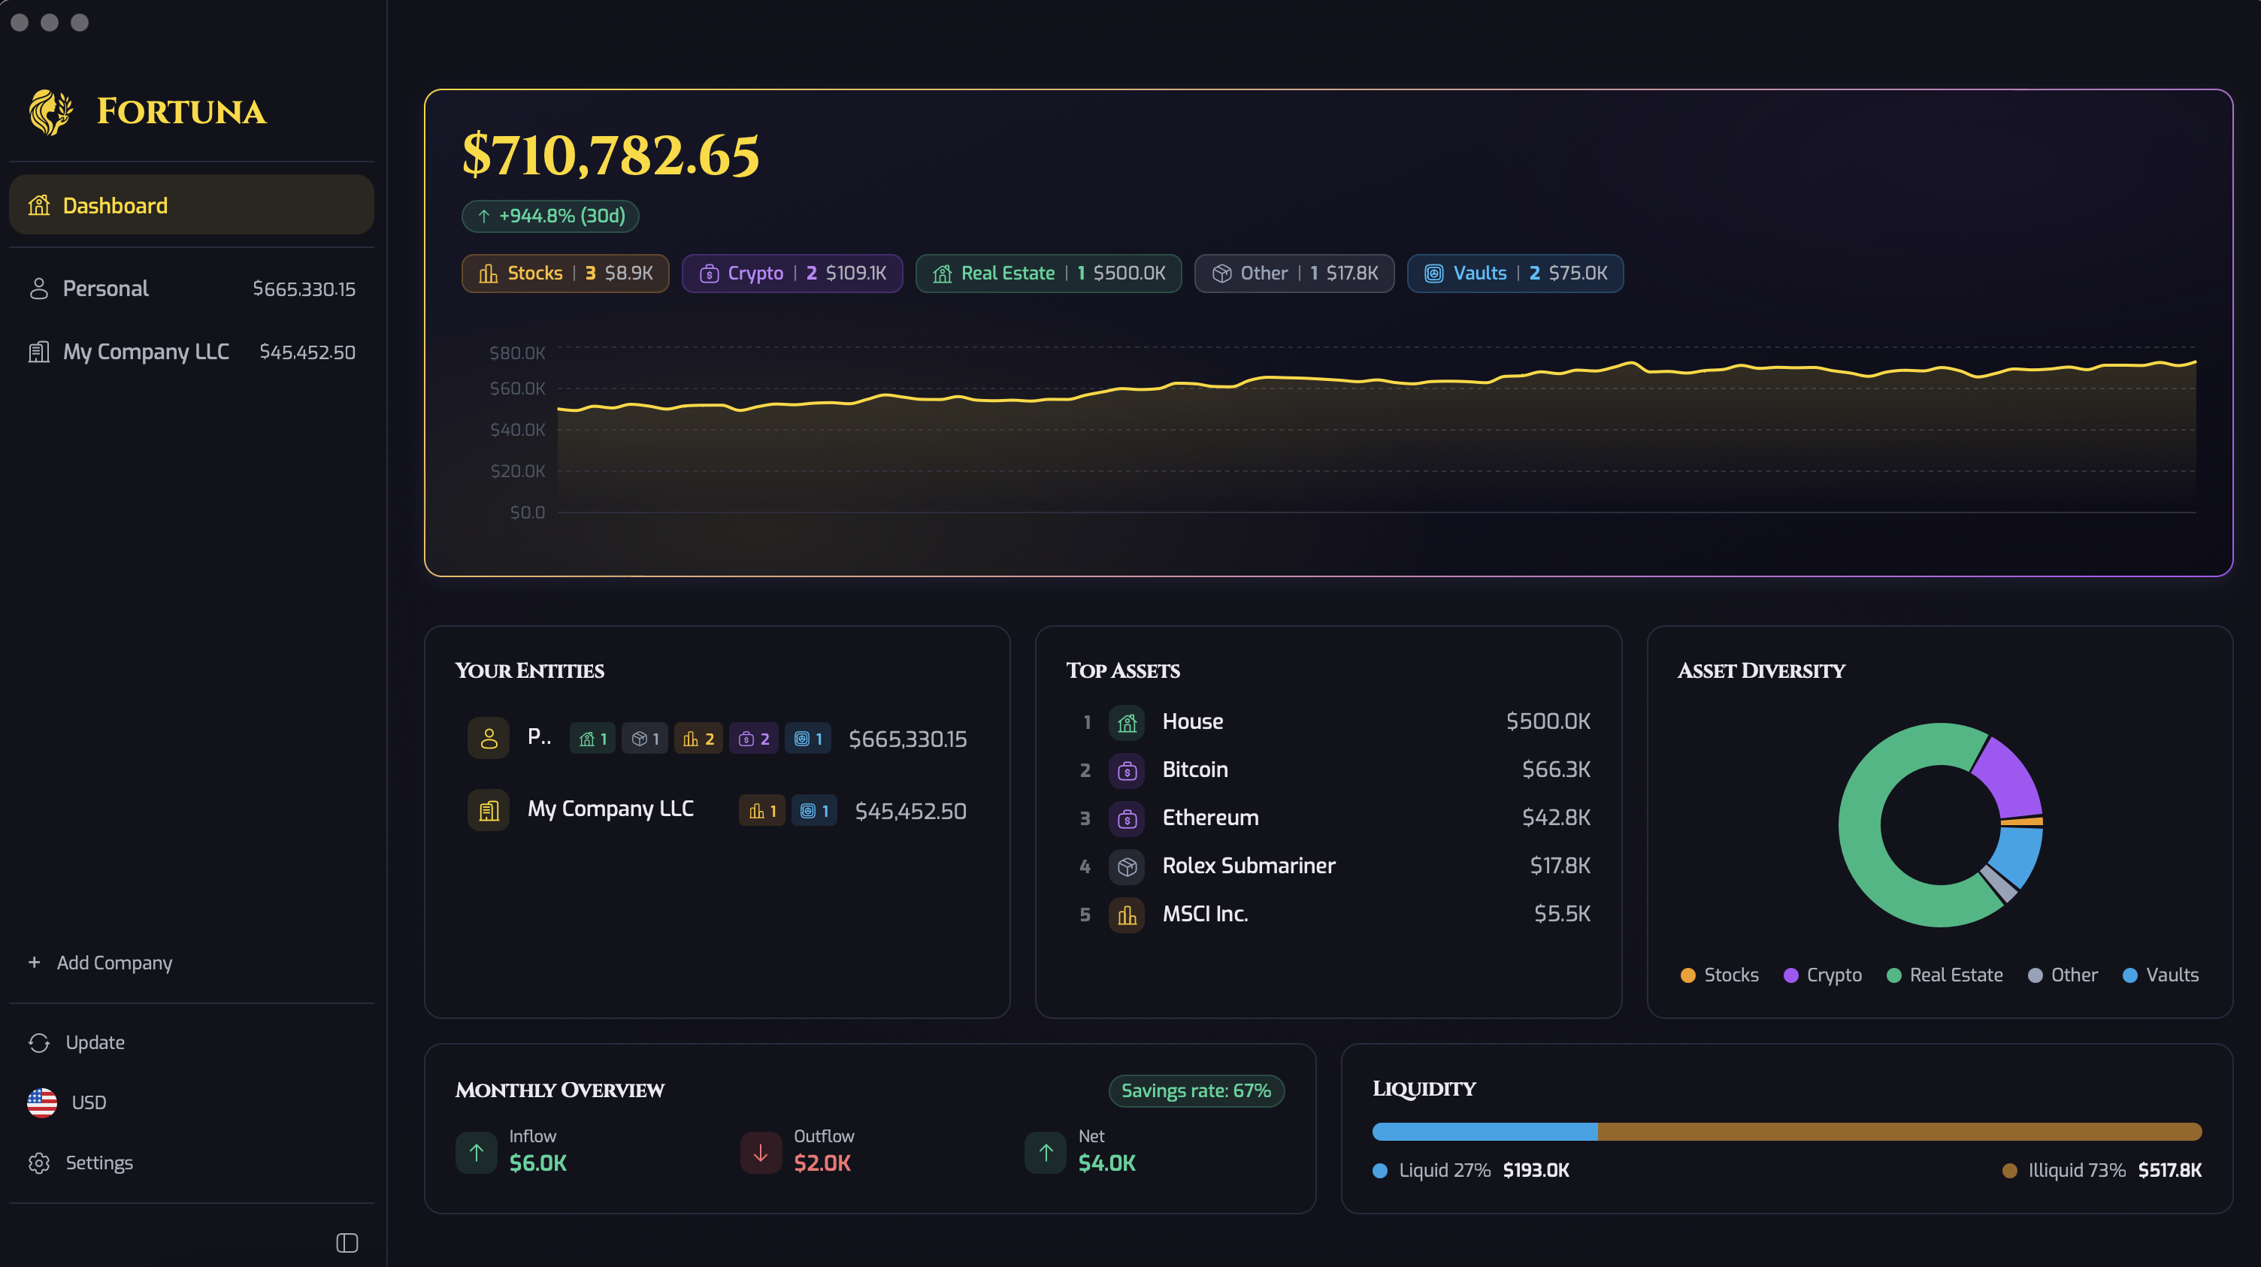Open the Dashboard menu item
The image size is (2261, 1267).
[x=192, y=205]
